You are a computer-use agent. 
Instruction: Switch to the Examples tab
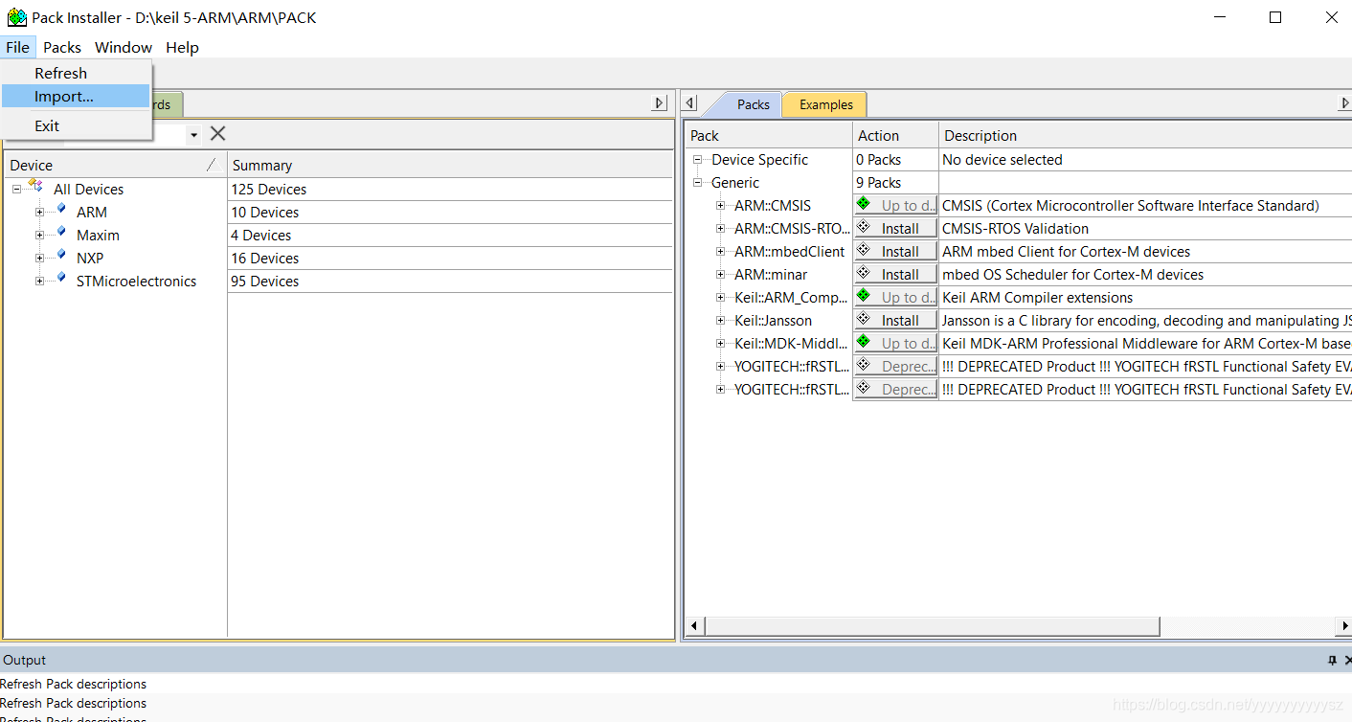click(x=825, y=104)
